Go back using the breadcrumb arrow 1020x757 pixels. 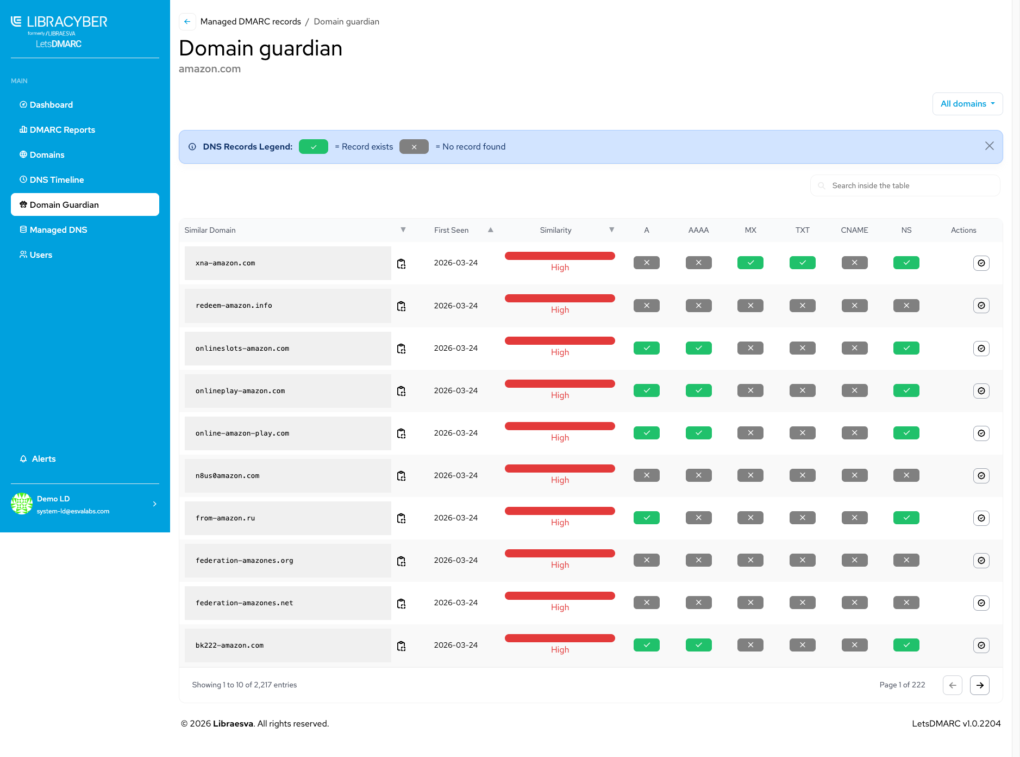tap(187, 22)
